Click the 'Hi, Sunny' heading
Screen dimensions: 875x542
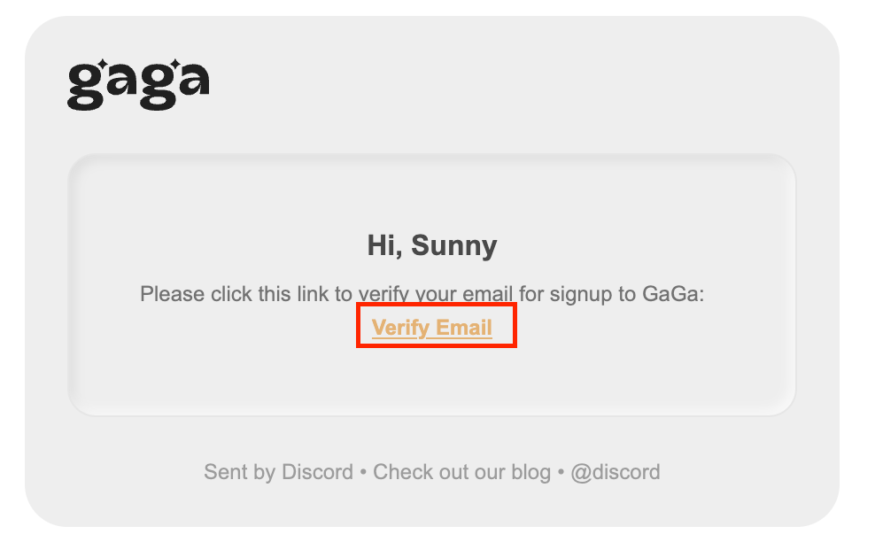(432, 245)
